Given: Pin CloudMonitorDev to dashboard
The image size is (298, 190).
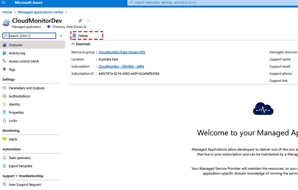Looking at the screenshot, I should point(80,21).
